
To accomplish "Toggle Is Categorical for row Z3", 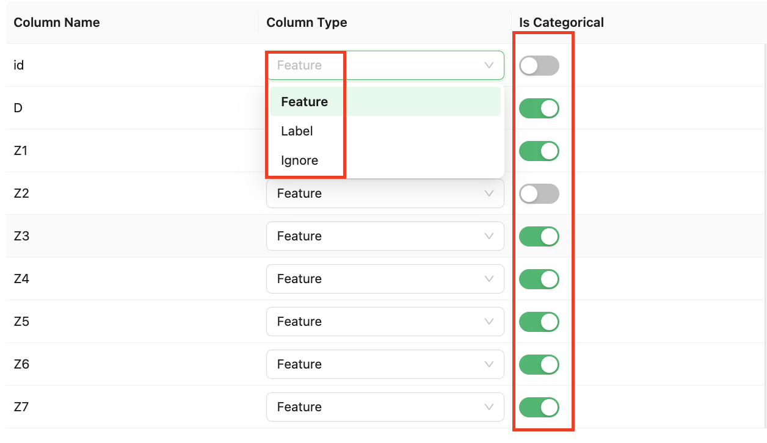I will coord(539,237).
